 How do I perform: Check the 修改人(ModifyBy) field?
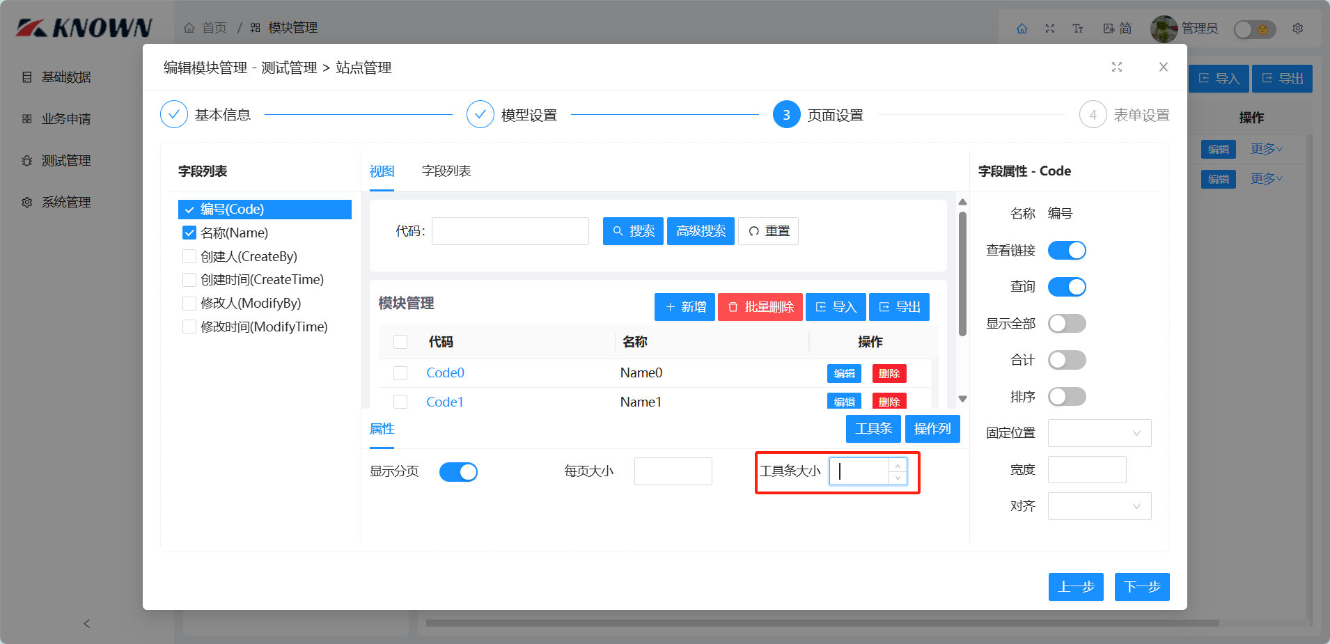click(189, 304)
